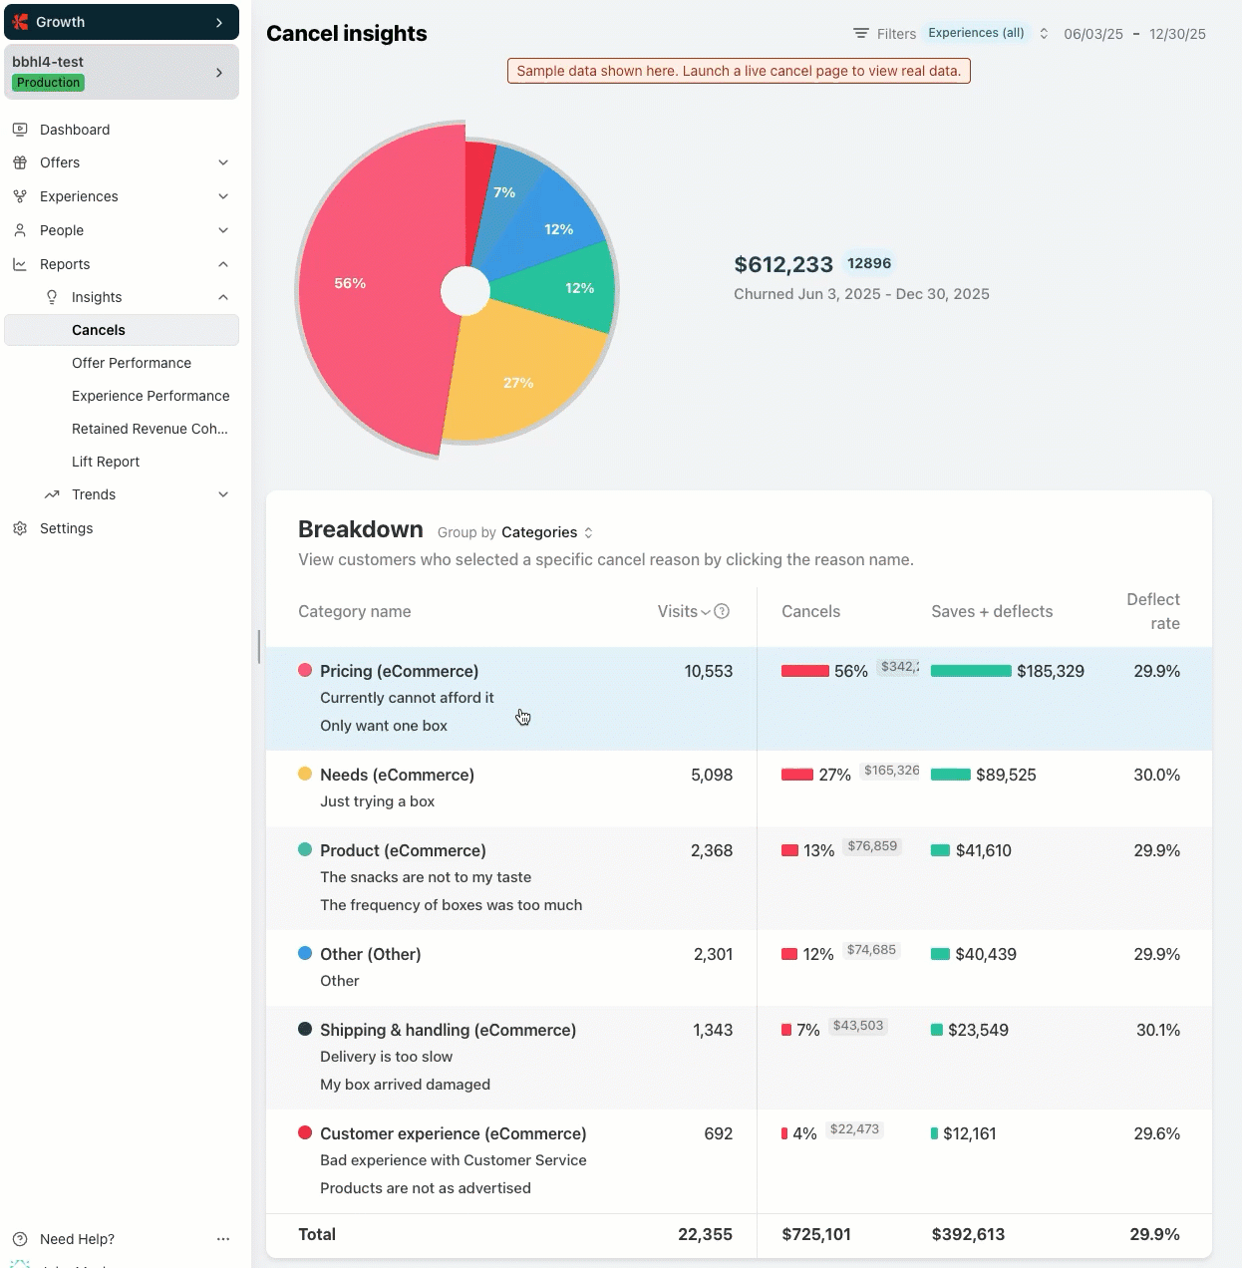This screenshot has width=1242, height=1268.
Task: Click the Need Help question icon
Action: tap(20, 1239)
